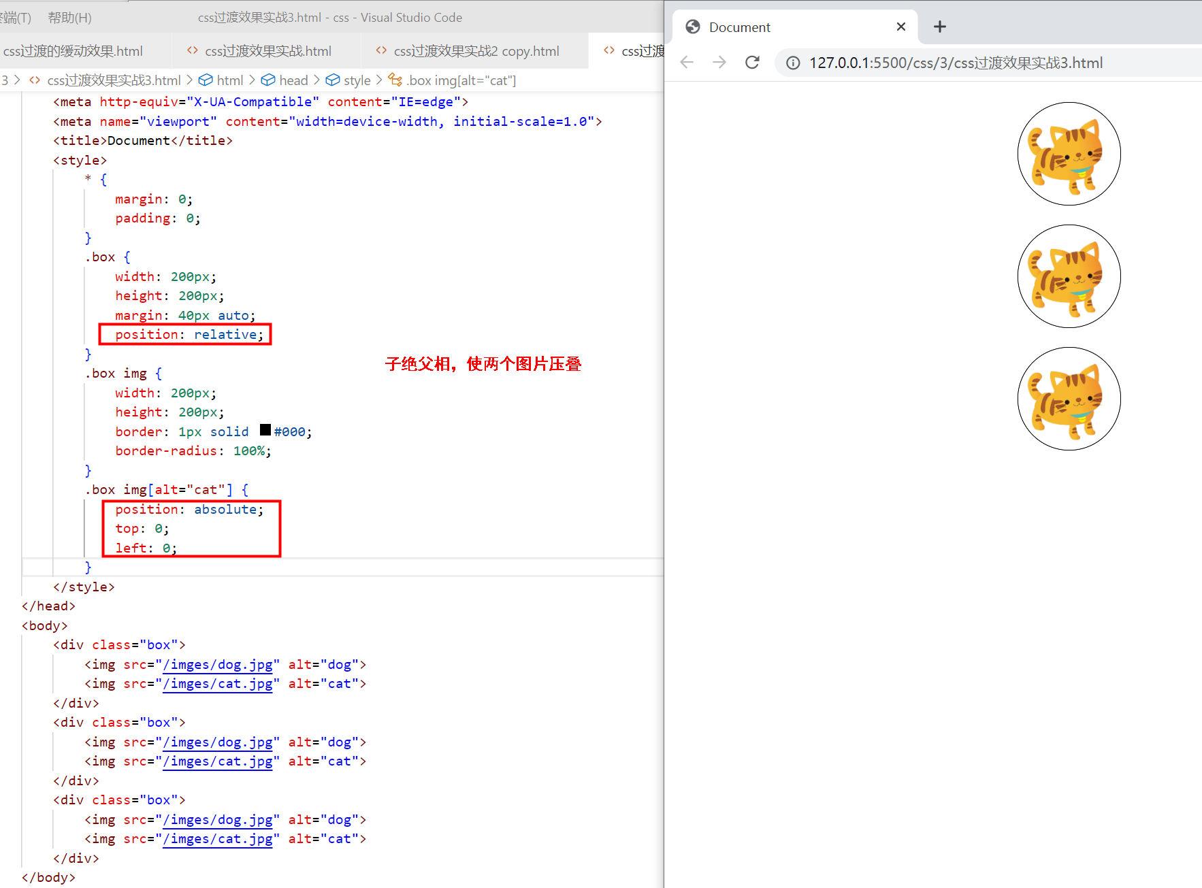Click the "padding: 0;" code line
Screen dimensions: 1202x888
[x=158, y=218]
